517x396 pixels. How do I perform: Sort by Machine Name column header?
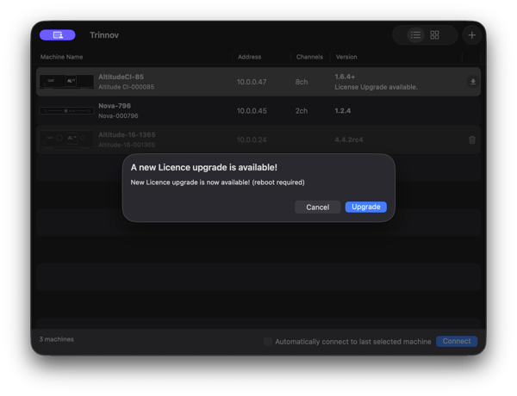62,57
